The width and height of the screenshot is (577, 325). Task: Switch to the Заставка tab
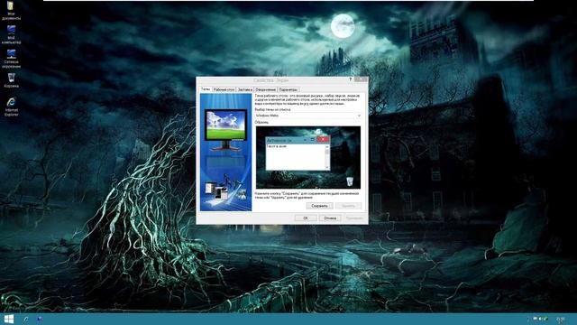(244, 89)
